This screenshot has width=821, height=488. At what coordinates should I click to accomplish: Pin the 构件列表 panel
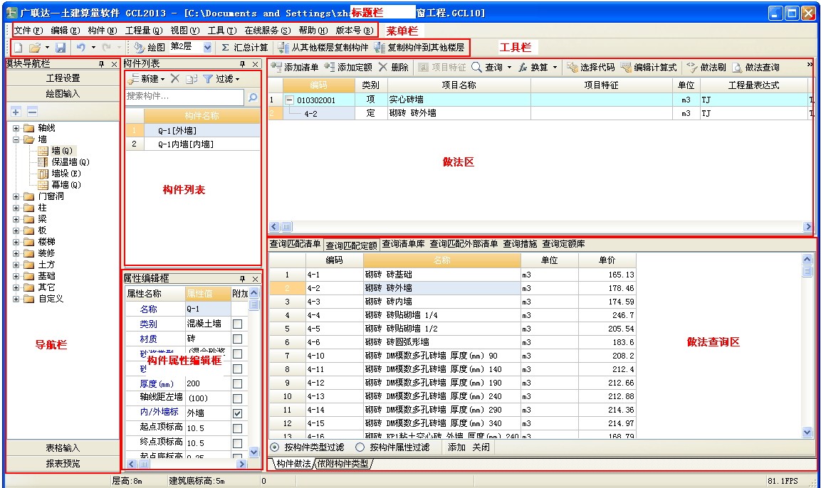(x=242, y=64)
